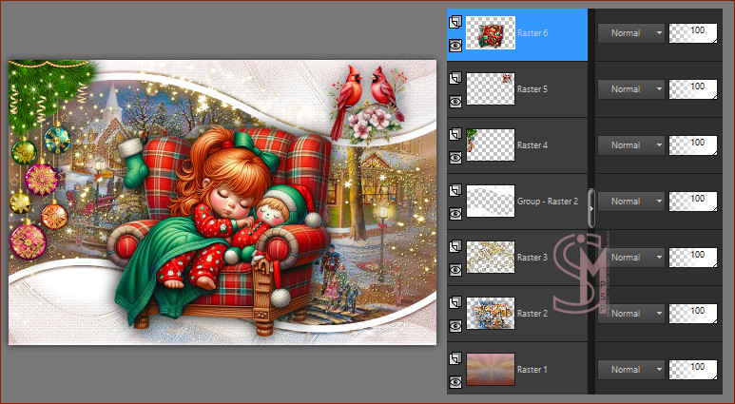Hide the Raster 6 layer with eye icon
Screen dimensions: 735x404
click(455, 45)
